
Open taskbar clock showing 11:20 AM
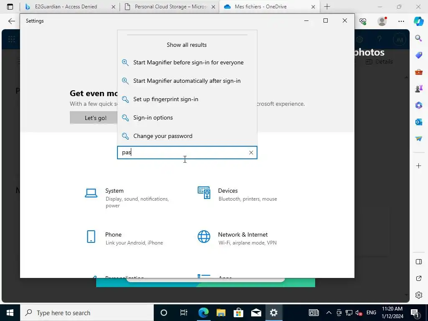(392, 313)
